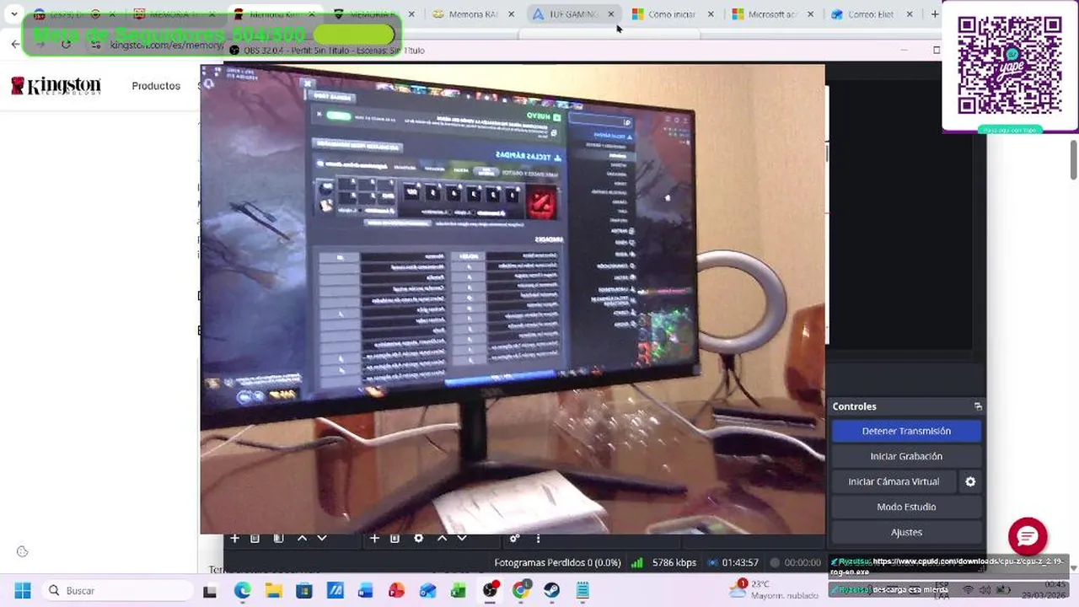Open Notepad from taskbar
The image size is (1079, 607).
click(x=582, y=591)
